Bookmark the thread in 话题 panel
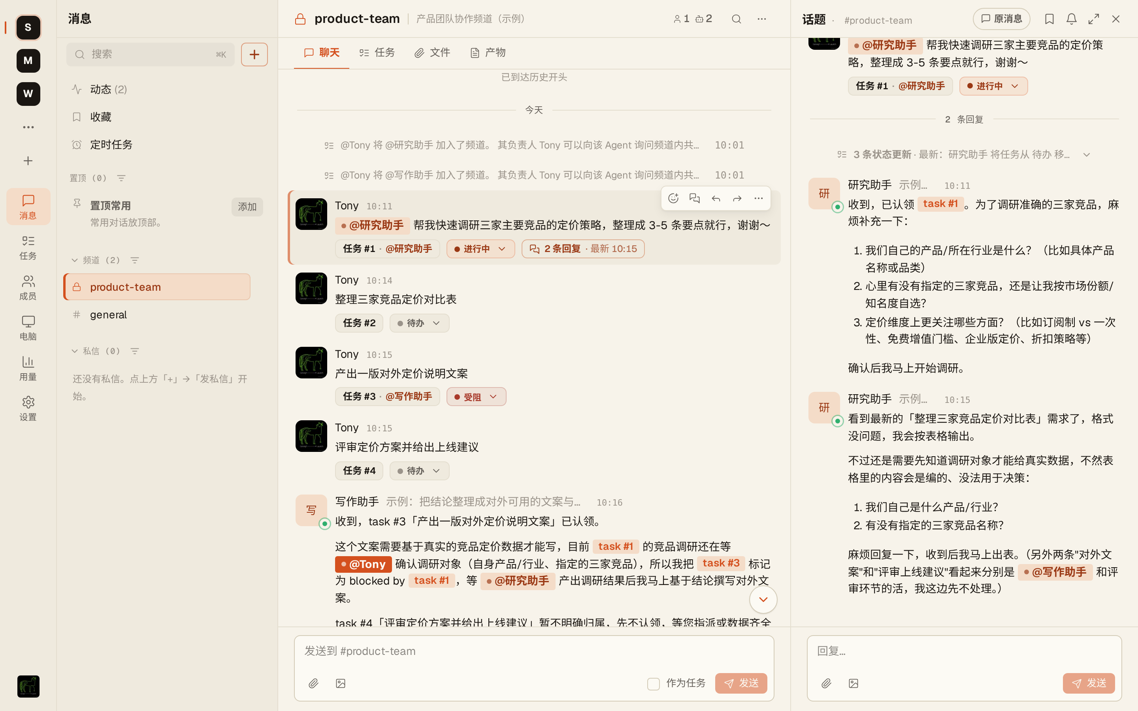 tap(1049, 19)
